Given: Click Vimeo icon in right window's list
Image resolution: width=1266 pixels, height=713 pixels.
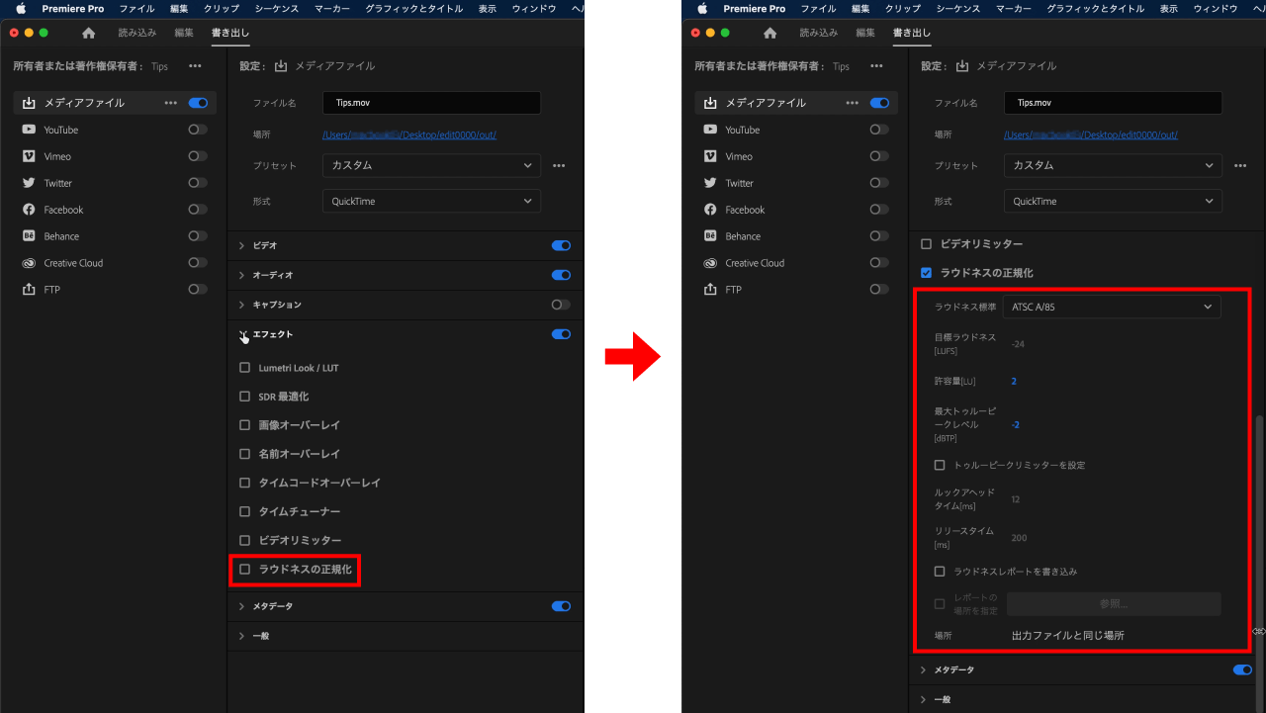Looking at the screenshot, I should (x=710, y=156).
